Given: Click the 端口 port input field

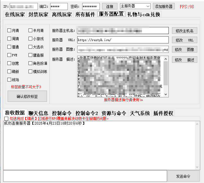Looking at the screenshot, I should [59, 6].
